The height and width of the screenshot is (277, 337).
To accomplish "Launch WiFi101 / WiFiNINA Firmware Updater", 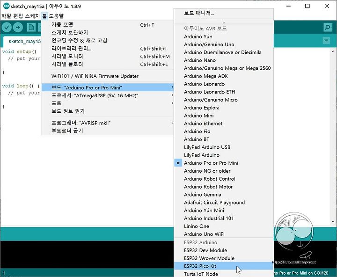I will [107, 76].
